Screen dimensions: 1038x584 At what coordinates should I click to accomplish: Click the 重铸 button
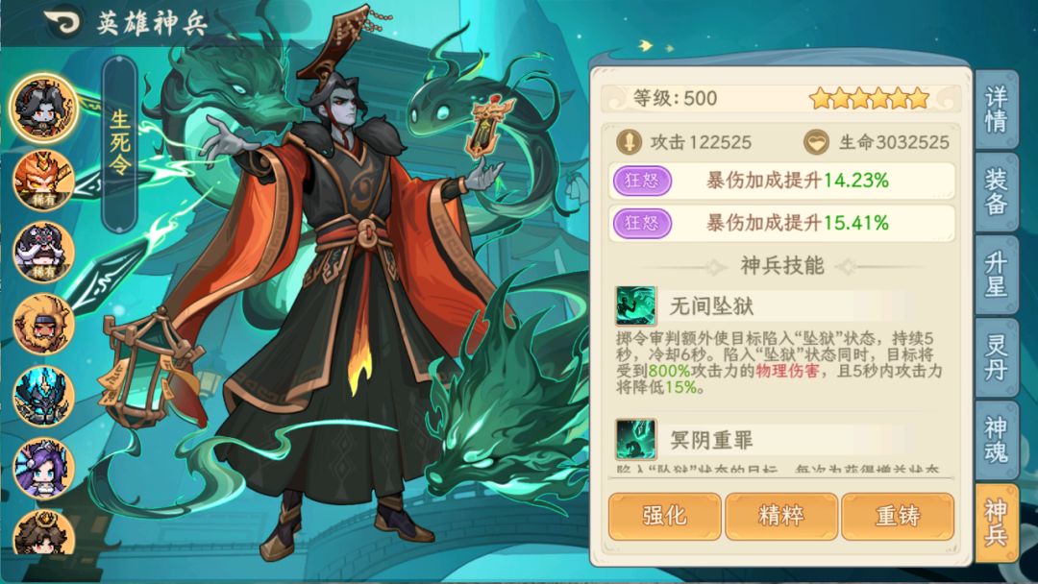[x=898, y=516]
